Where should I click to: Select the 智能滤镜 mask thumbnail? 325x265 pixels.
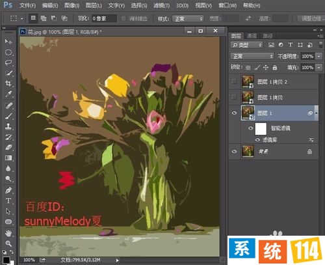261,129
